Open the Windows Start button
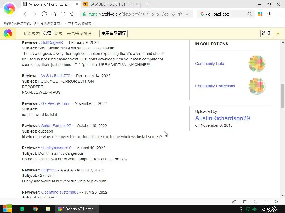Screen dimensions: 285x213 point(8,209)
